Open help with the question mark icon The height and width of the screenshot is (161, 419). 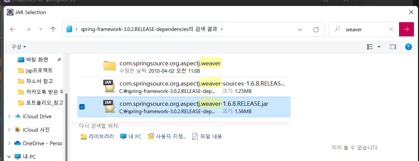pyautogui.click(x=408, y=47)
